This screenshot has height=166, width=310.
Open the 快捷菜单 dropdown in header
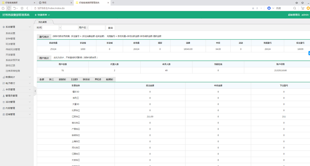pyautogui.click(x=42, y=15)
